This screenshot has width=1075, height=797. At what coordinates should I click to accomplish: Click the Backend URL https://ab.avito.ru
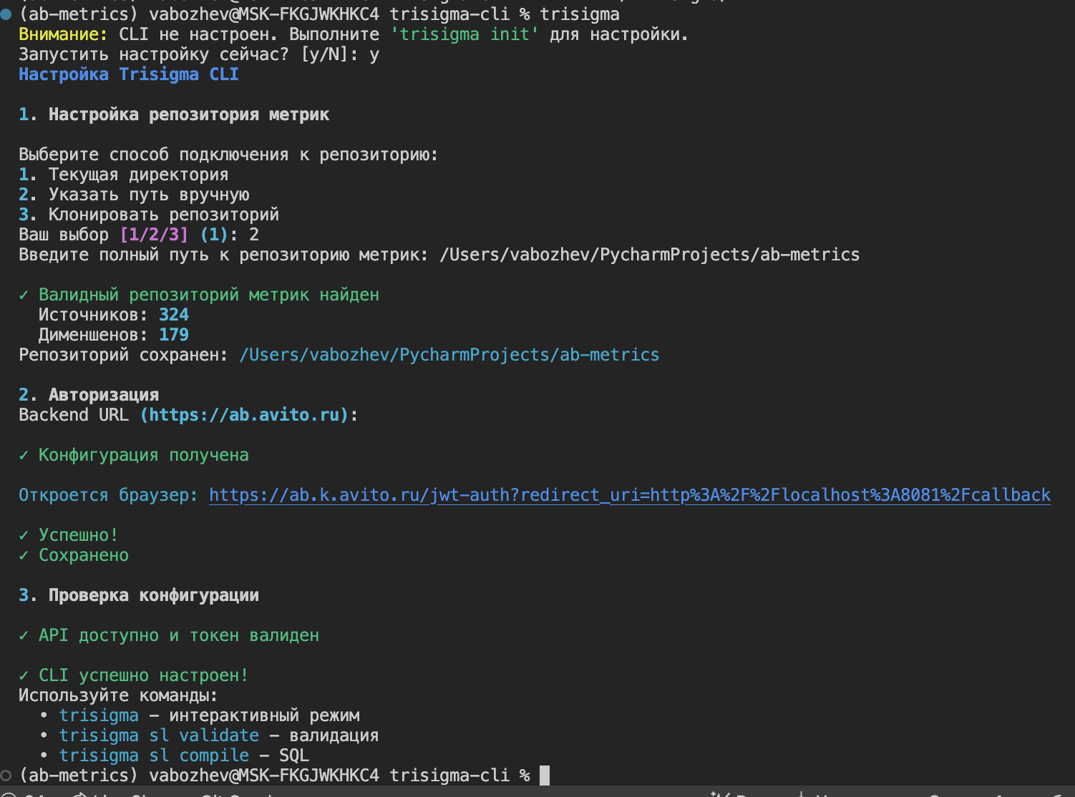[243, 414]
